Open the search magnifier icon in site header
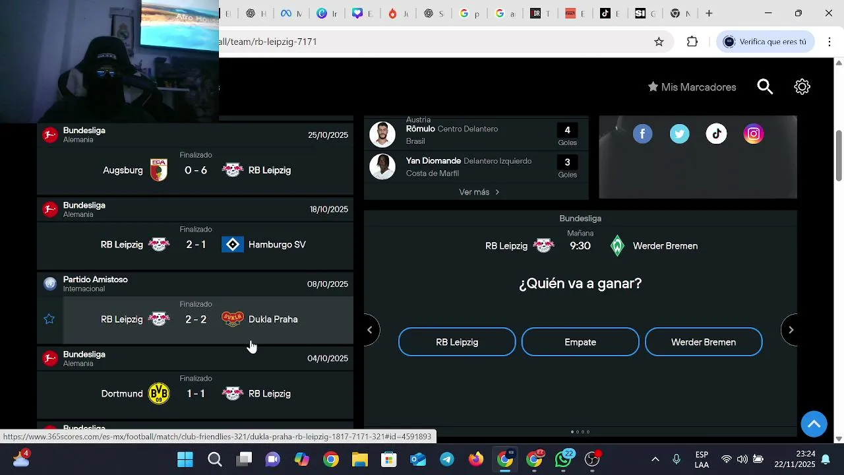844x475 pixels. click(x=765, y=86)
